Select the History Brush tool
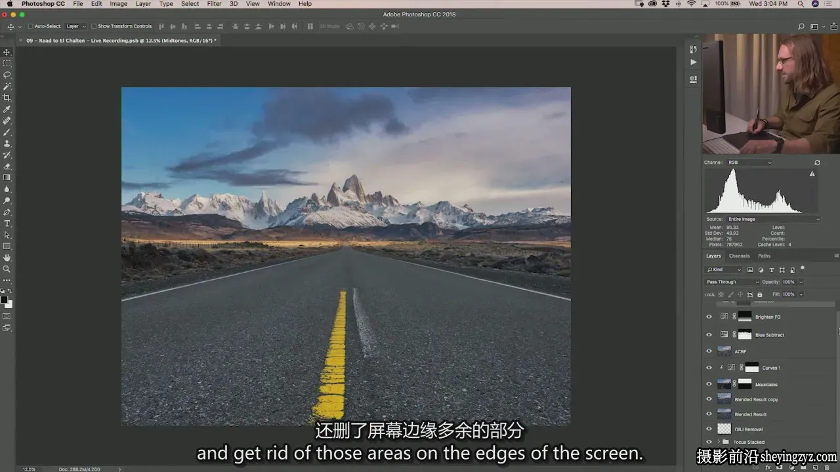 (7, 155)
